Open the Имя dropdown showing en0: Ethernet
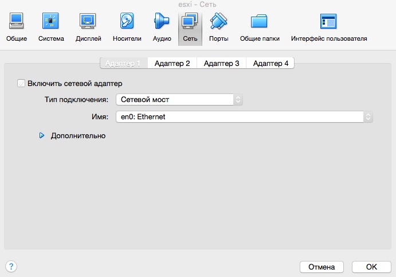Viewport: 396px width, 277px height. click(244, 117)
